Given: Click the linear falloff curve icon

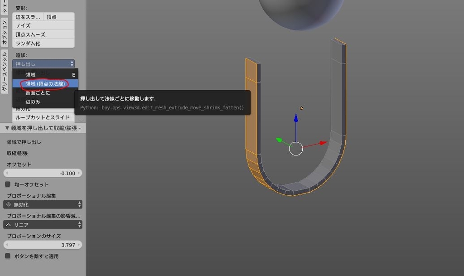Looking at the screenshot, I should [8, 225].
